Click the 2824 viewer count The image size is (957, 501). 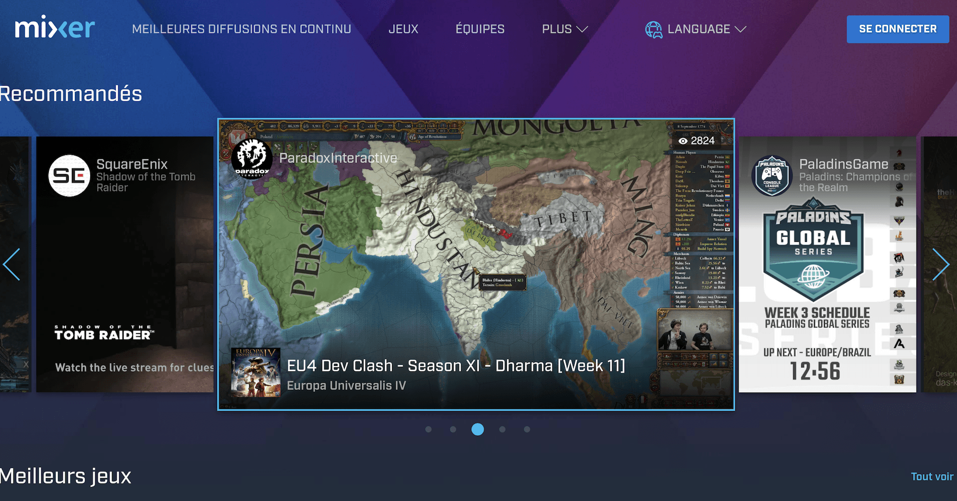click(x=703, y=141)
